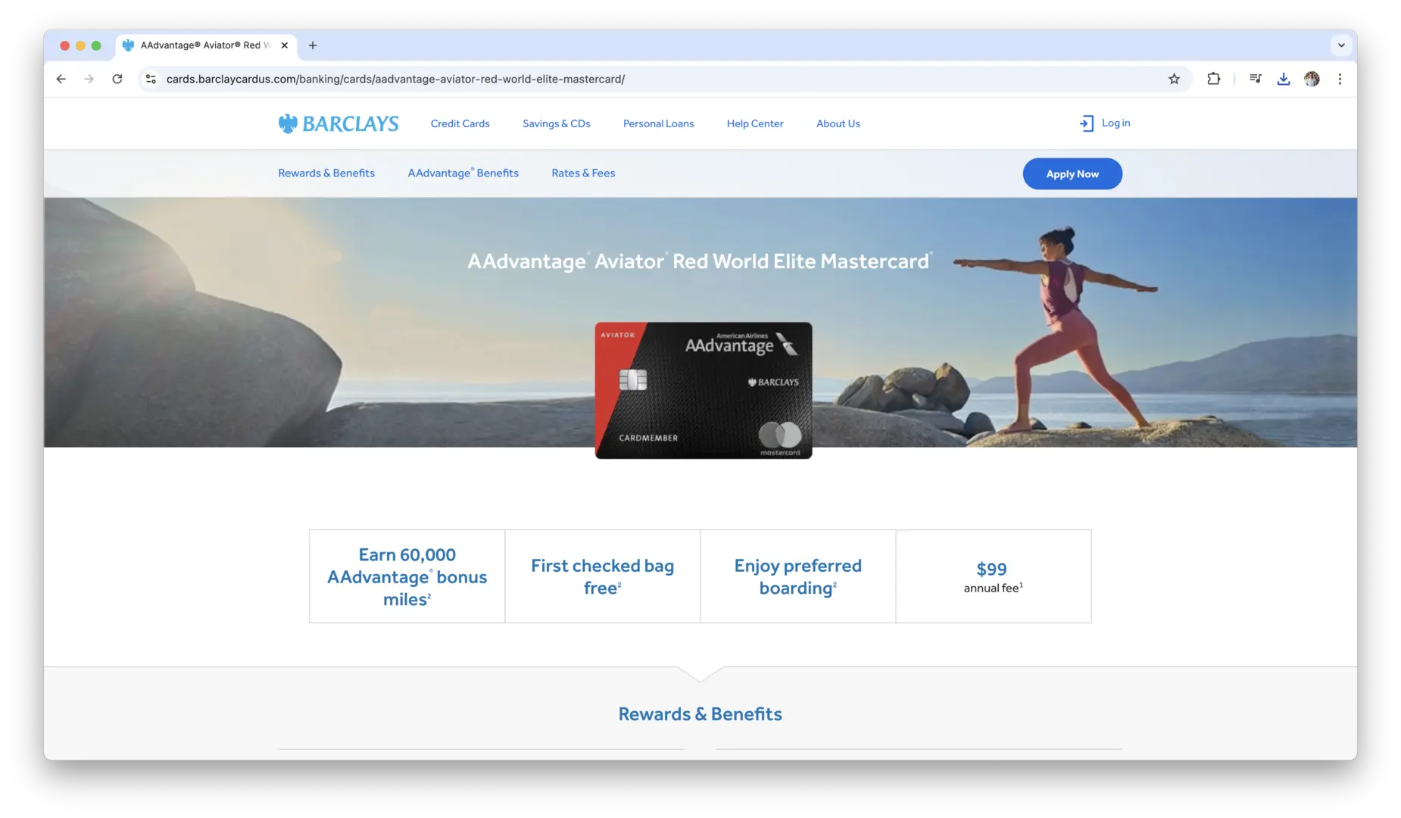The width and height of the screenshot is (1401, 818).
Task: Open a new tab with the plus button
Action: tap(313, 45)
